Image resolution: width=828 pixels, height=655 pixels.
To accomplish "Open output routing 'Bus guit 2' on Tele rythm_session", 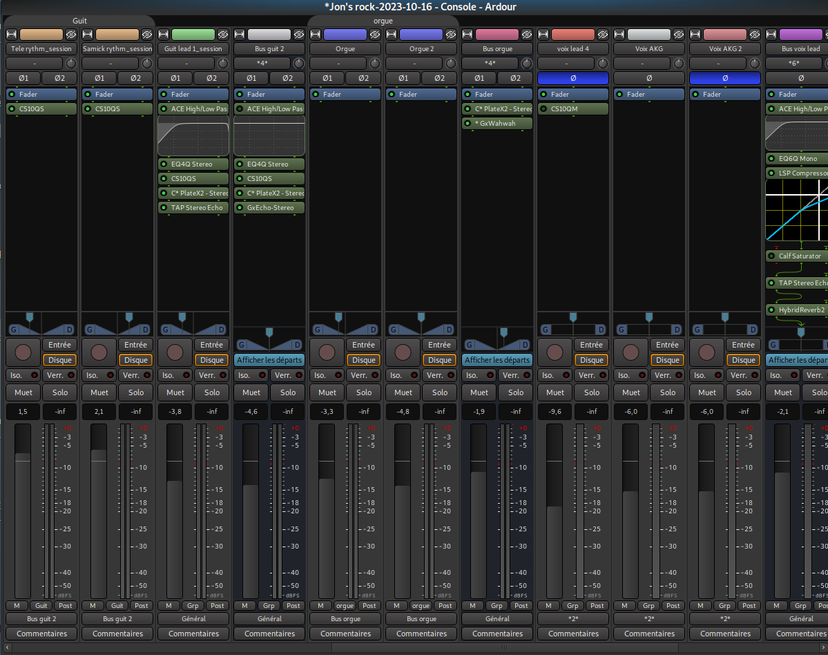I will [41, 618].
